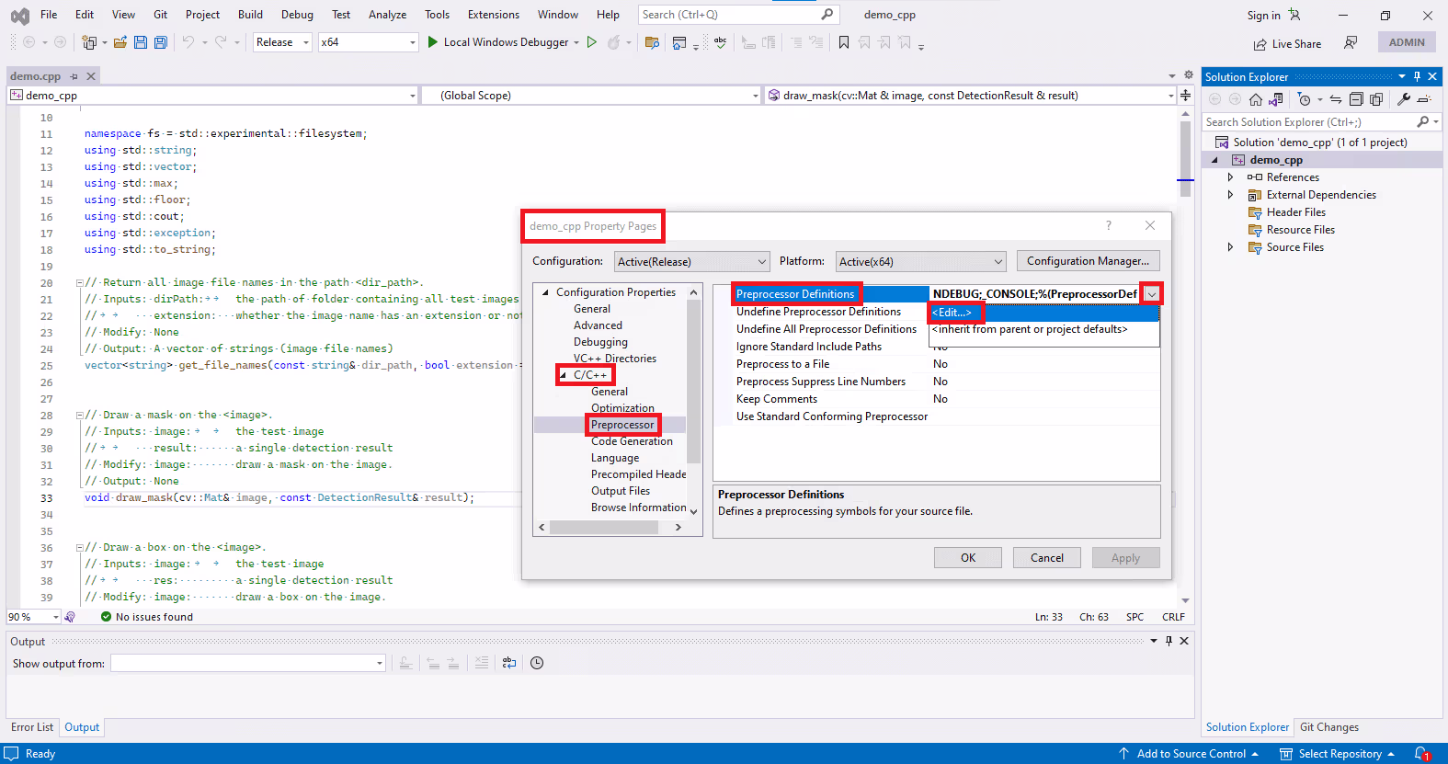Click Preprocessor Definitions dropdown arrow
Viewport: 1448px width, 764px height.
point(1151,294)
